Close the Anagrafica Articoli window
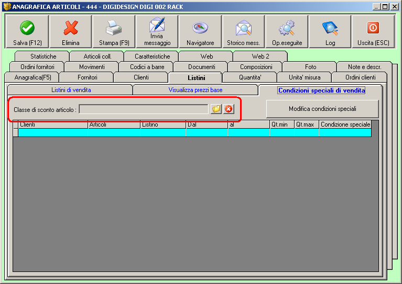Image resolution: width=402 pixels, height=284 pixels. (395, 7)
